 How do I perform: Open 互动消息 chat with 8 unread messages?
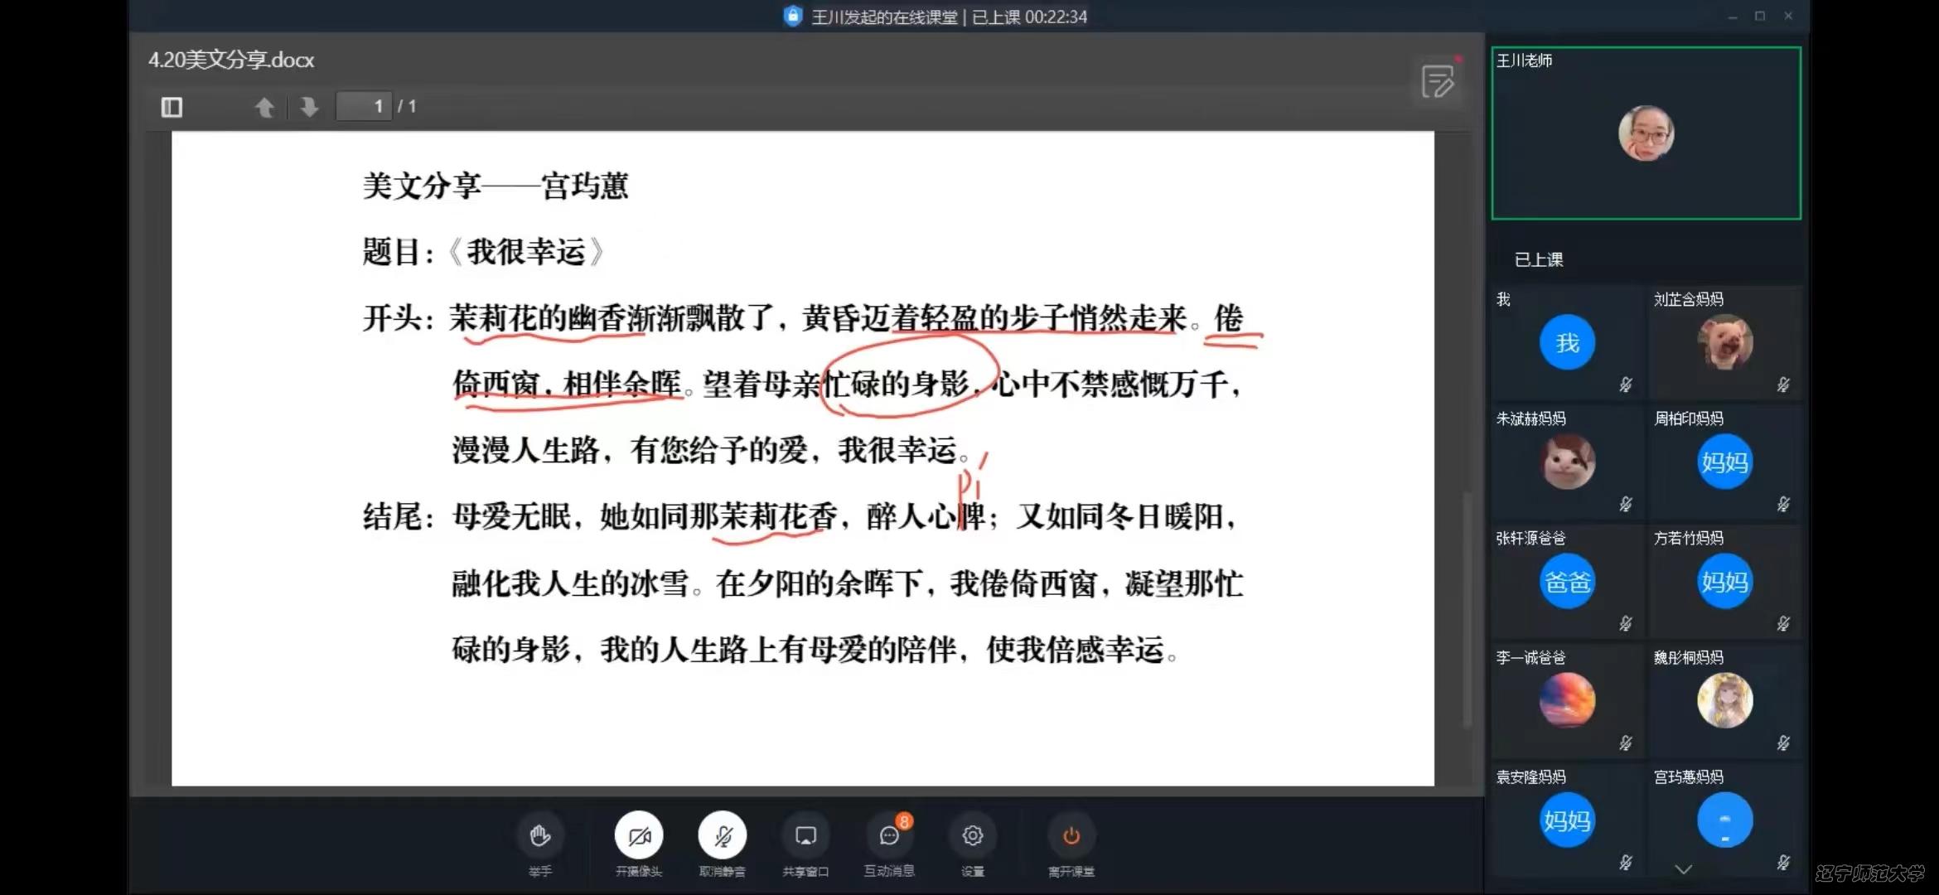888,837
